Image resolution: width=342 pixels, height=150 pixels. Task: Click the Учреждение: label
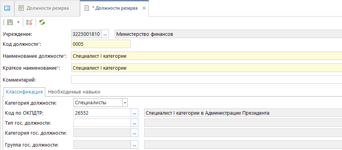point(17,34)
